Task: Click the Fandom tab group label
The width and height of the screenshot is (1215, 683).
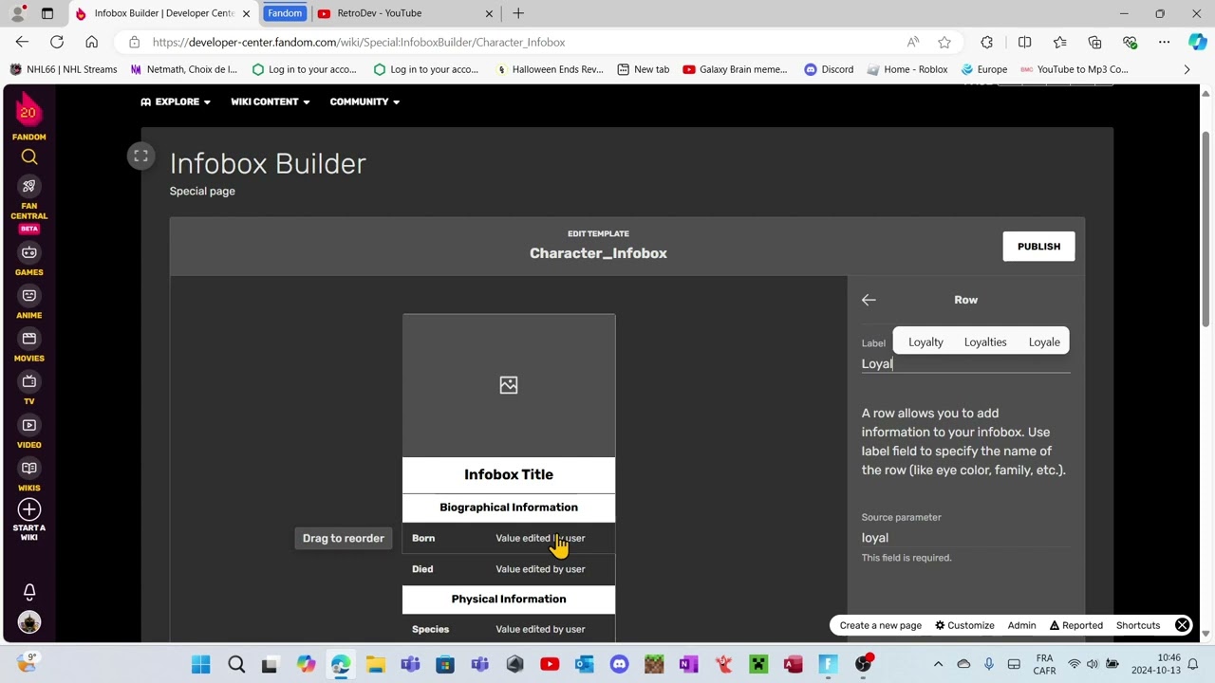Action: 285,13
